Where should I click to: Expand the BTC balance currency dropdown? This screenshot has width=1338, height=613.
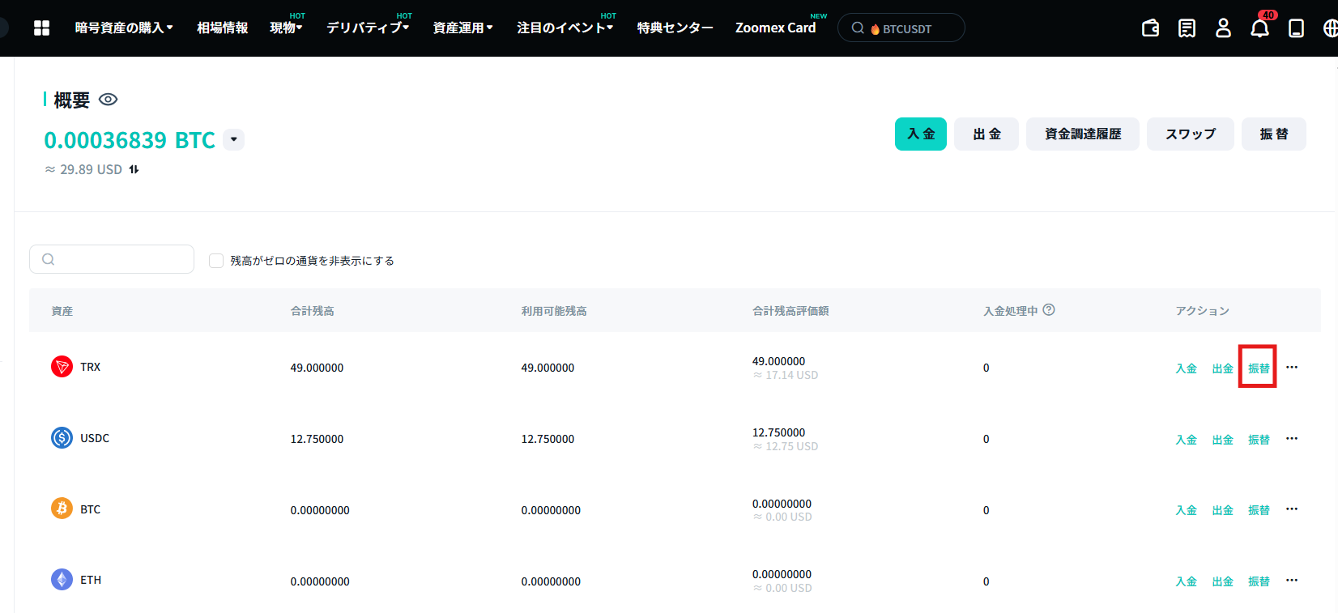233,139
